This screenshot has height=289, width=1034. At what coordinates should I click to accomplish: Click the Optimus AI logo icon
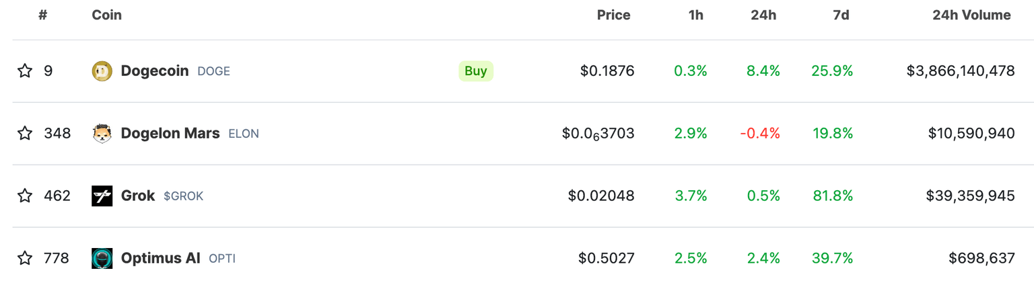(102, 258)
